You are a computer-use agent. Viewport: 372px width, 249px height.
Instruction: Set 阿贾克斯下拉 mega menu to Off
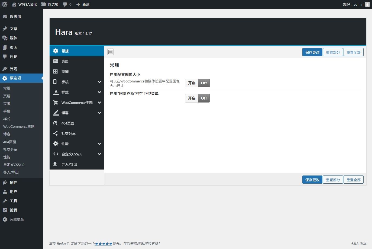pos(204,98)
